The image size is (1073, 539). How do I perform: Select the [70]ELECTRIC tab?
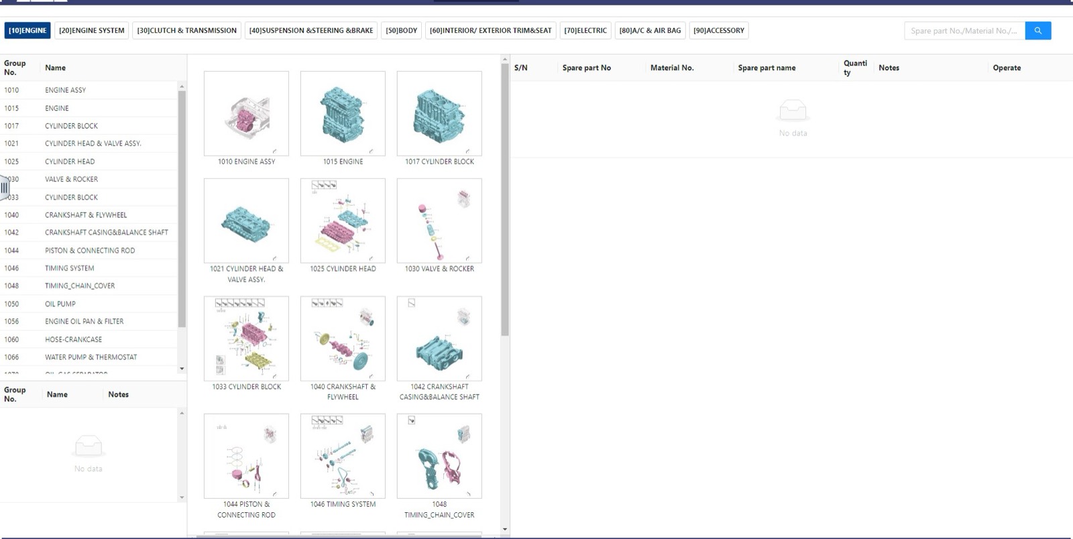(585, 31)
